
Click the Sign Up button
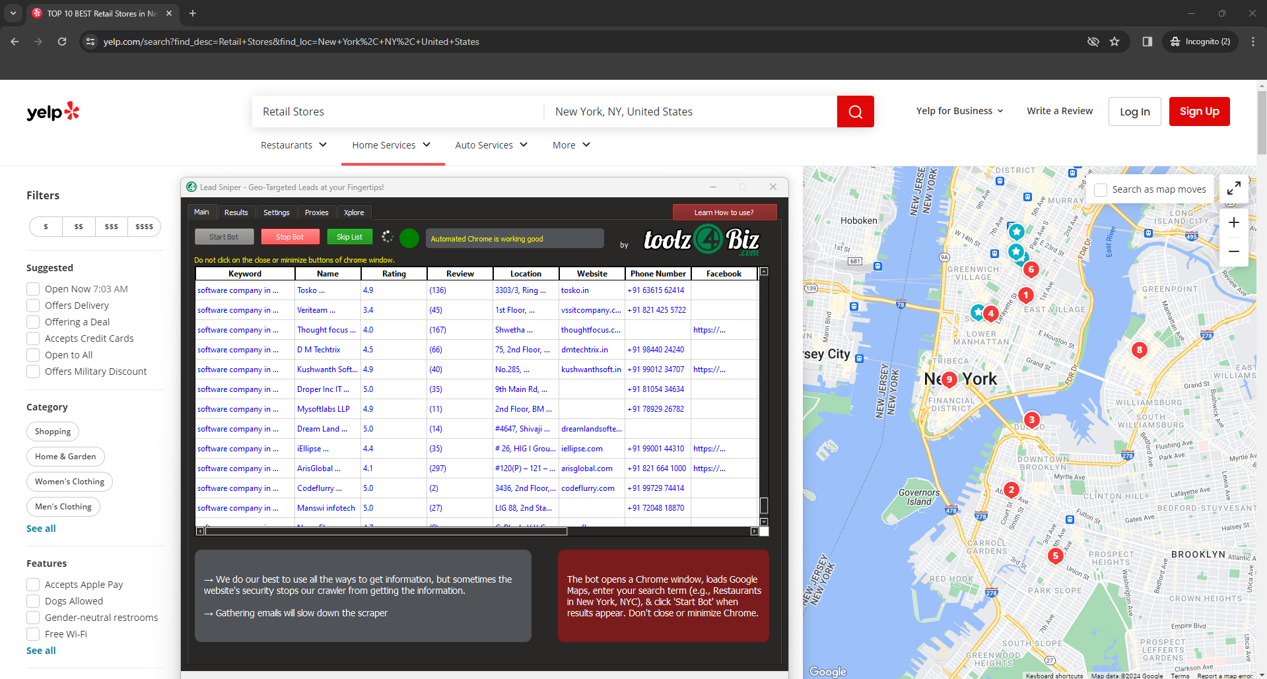coord(1199,112)
